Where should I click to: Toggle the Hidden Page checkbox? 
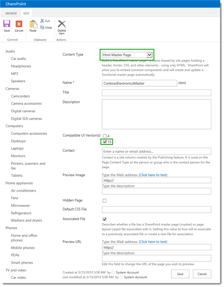click(104, 201)
